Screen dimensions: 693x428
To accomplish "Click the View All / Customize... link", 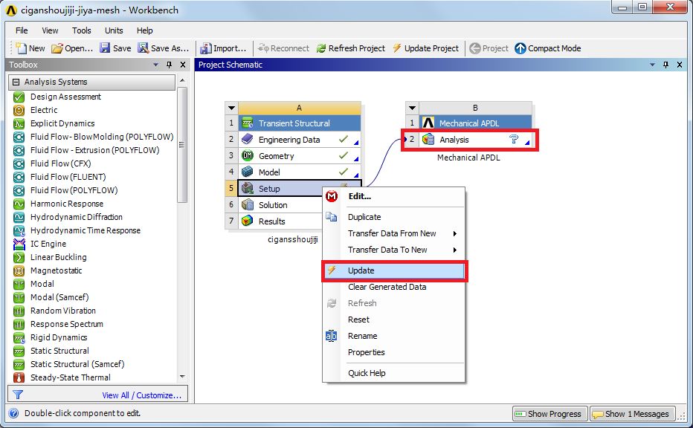I will 142,395.
